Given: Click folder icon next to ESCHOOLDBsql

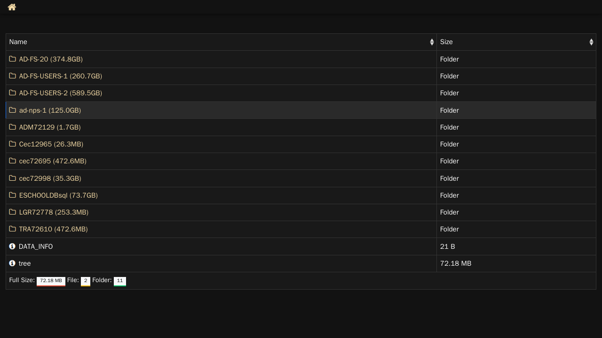Looking at the screenshot, I should coord(13,195).
